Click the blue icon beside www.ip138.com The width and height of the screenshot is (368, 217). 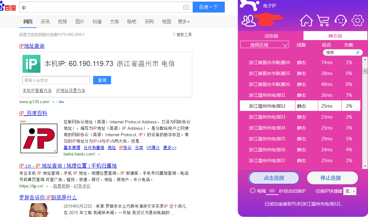click(61, 102)
